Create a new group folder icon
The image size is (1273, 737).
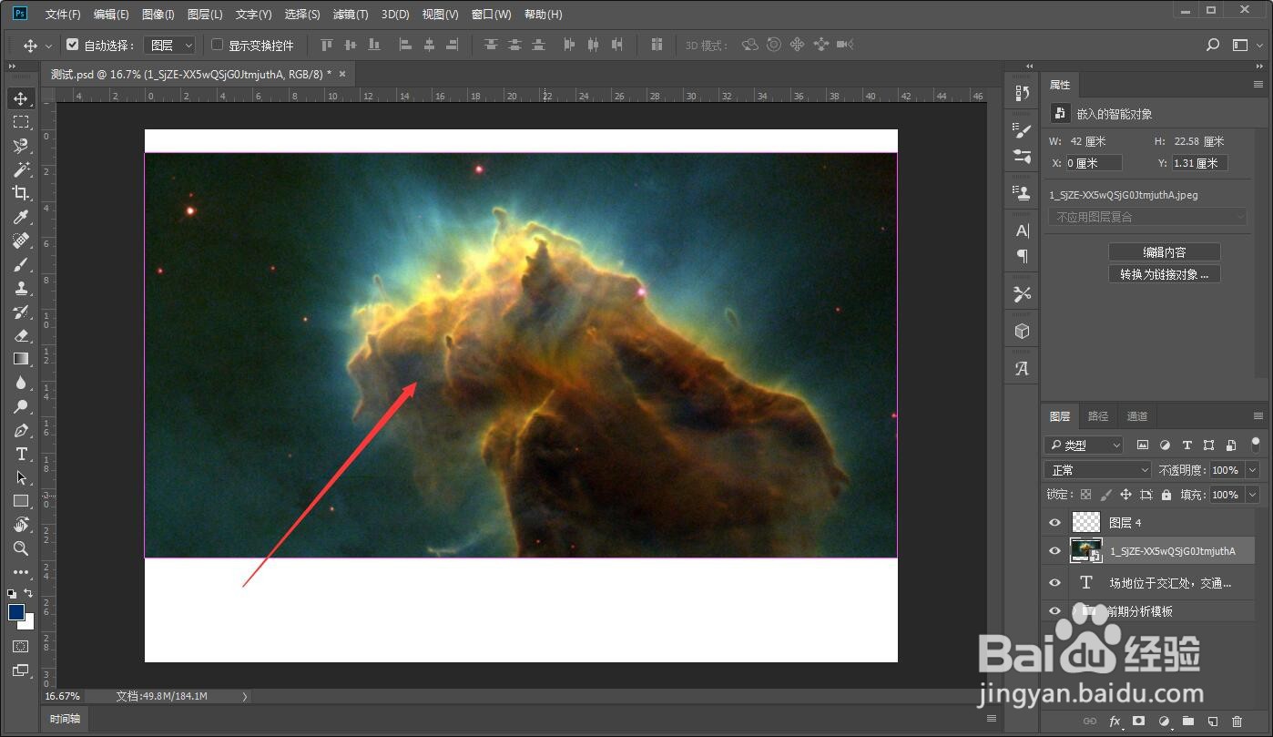(x=1188, y=722)
